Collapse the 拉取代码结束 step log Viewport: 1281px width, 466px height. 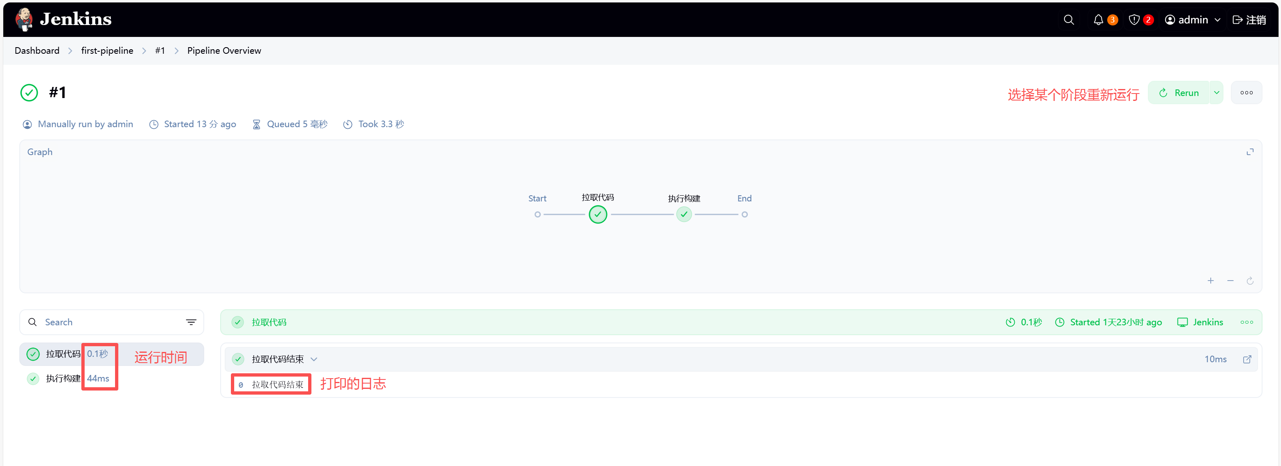click(314, 359)
